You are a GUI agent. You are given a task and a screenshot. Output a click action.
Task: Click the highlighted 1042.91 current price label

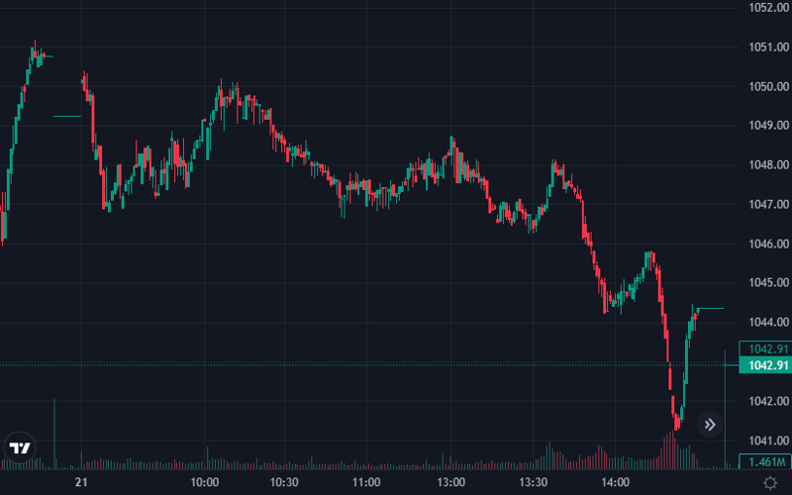[767, 365]
